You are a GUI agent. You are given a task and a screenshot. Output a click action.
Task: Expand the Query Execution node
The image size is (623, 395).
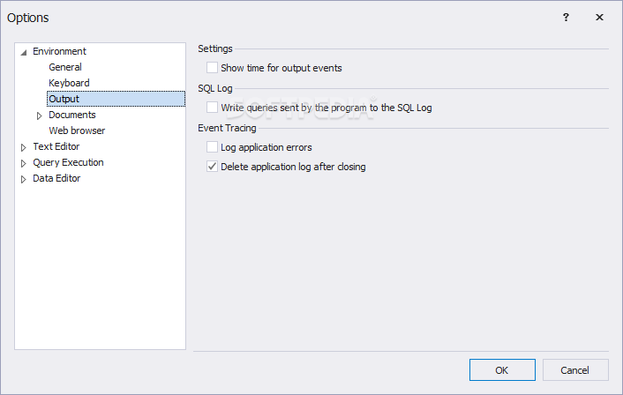[24, 163]
